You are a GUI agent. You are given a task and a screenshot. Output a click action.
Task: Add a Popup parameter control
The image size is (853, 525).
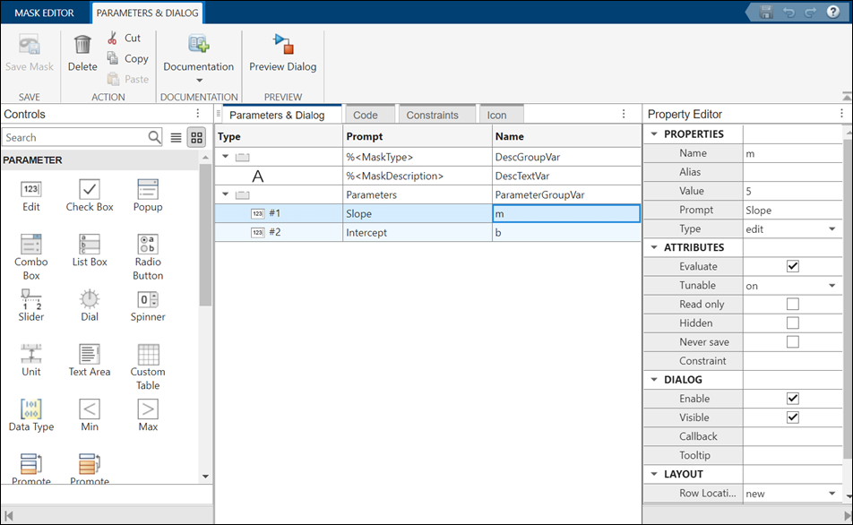pyautogui.click(x=148, y=196)
